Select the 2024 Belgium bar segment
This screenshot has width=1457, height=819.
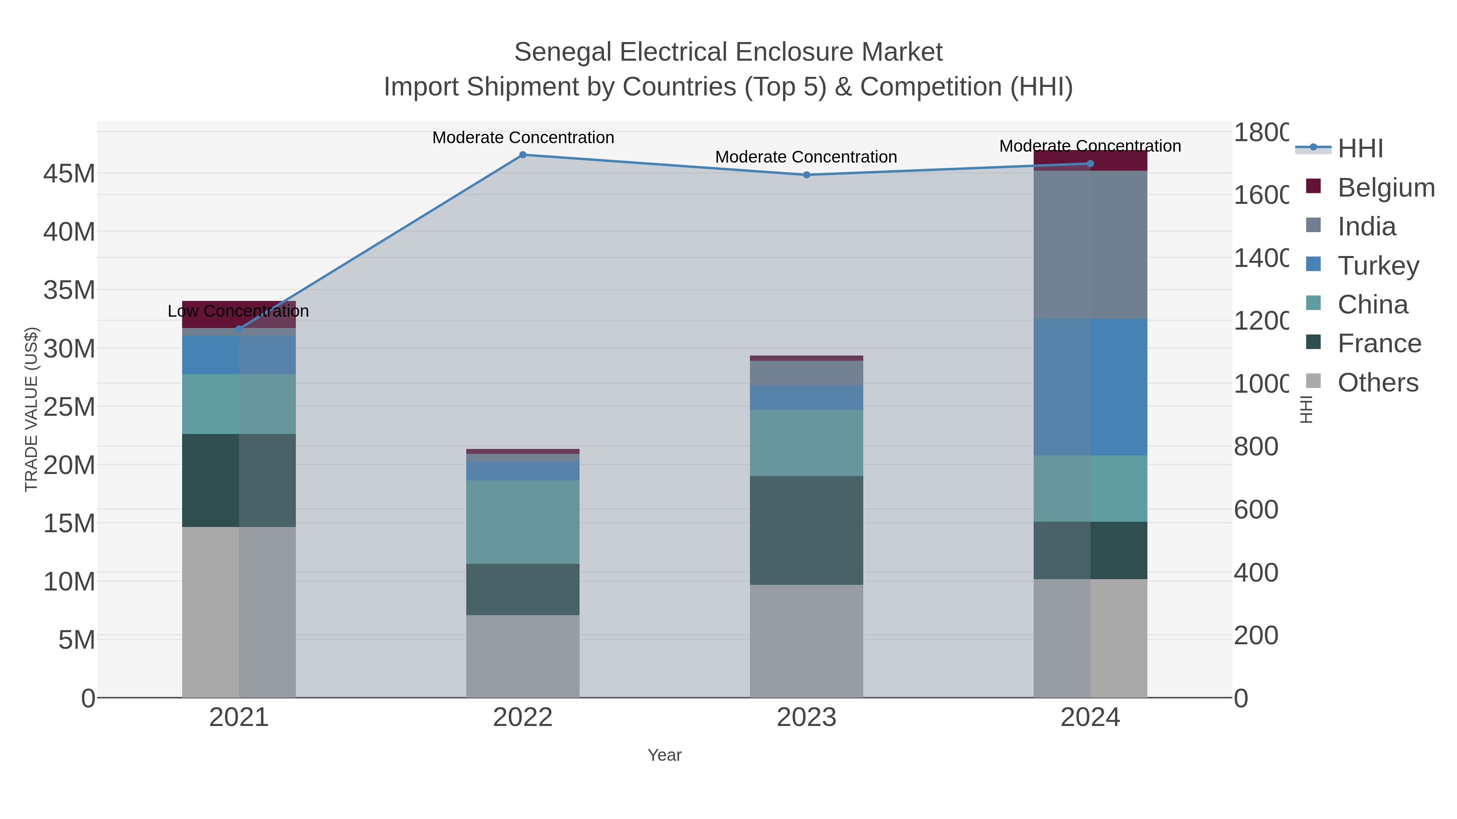(1090, 161)
